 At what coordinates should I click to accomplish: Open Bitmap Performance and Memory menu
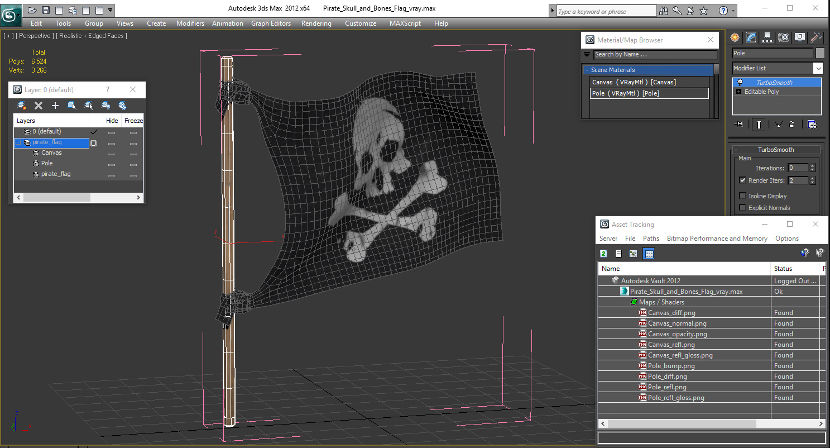[717, 239]
